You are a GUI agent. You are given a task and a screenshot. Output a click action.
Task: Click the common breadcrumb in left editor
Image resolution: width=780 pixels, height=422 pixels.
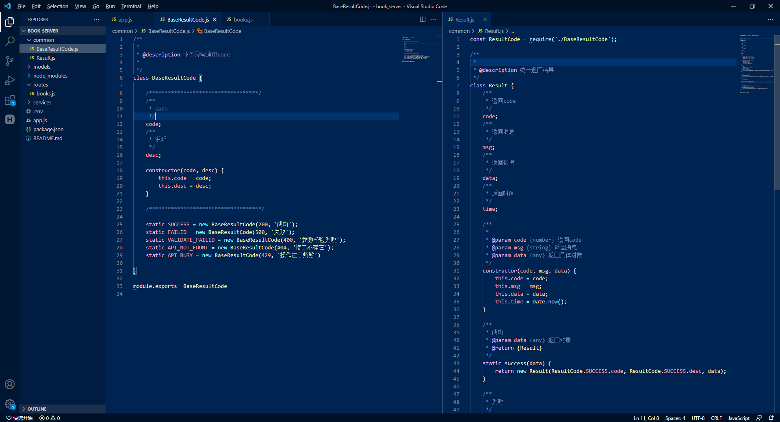point(122,31)
